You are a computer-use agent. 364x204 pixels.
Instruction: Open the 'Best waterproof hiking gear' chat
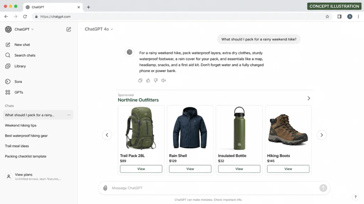(26, 136)
